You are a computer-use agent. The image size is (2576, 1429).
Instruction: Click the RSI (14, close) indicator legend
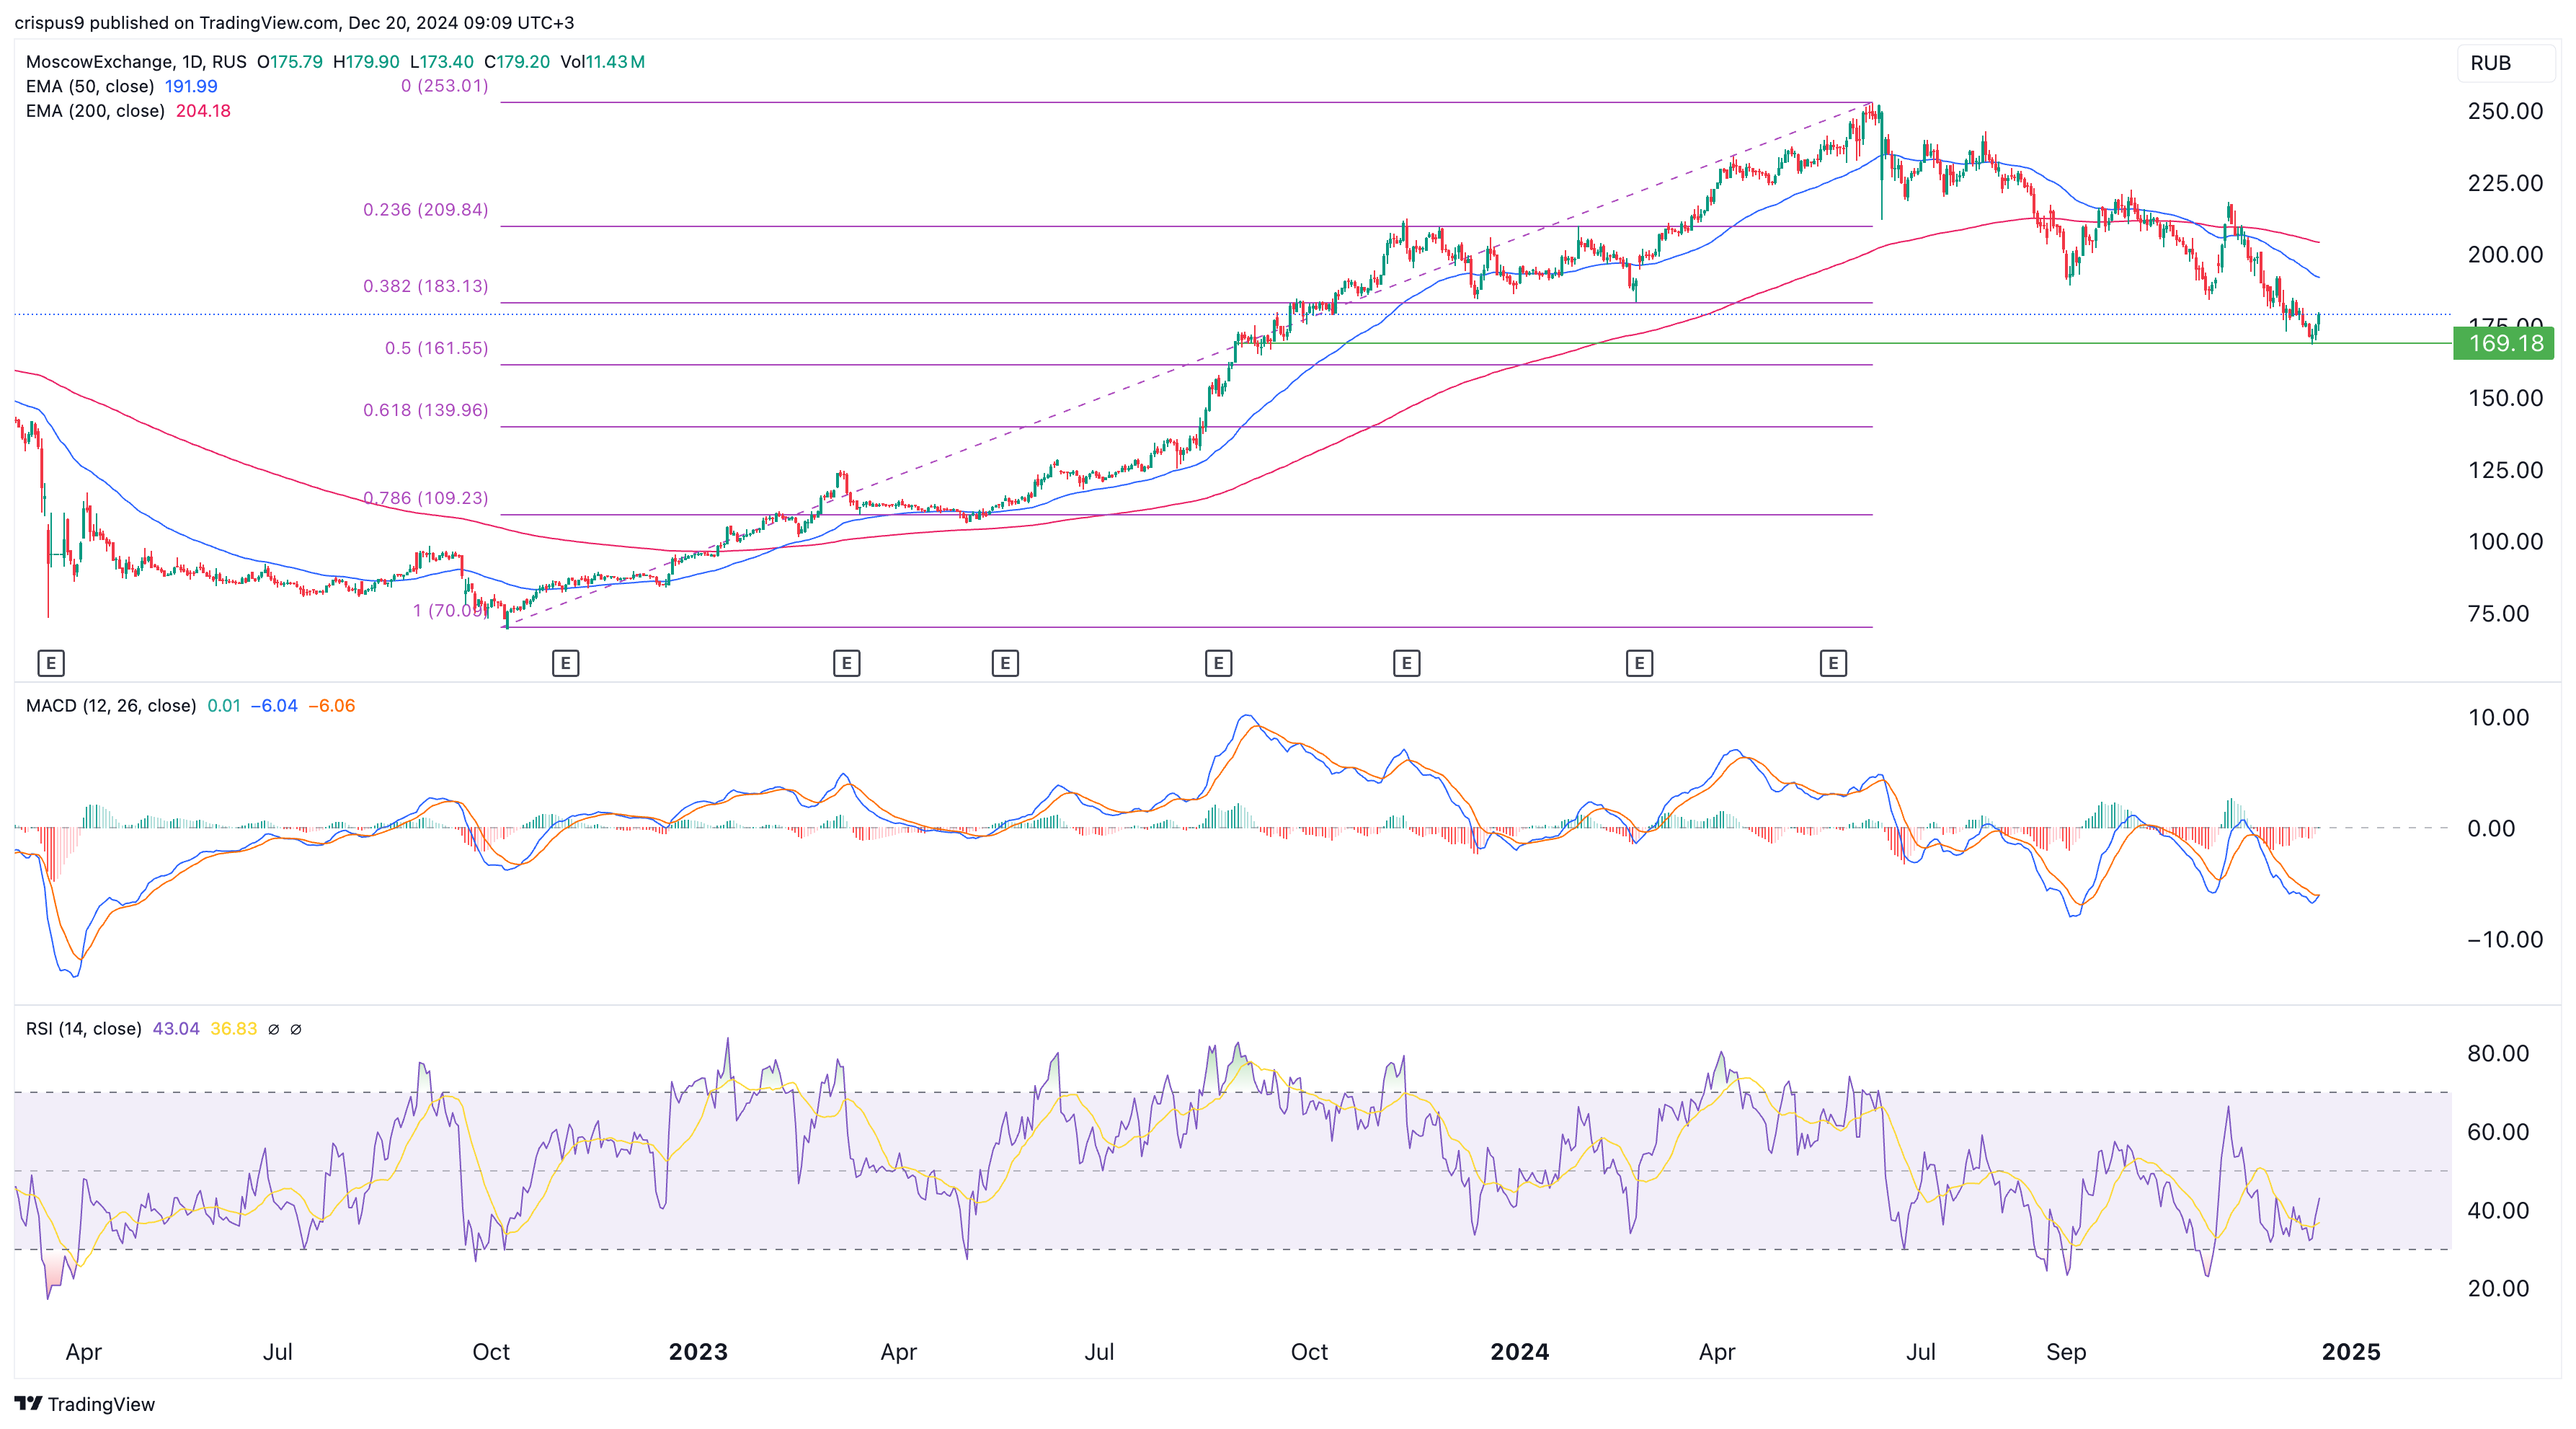point(83,1029)
